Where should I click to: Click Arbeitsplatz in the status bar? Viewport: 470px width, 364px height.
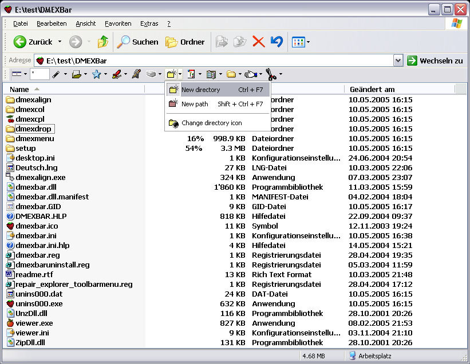[370, 356]
